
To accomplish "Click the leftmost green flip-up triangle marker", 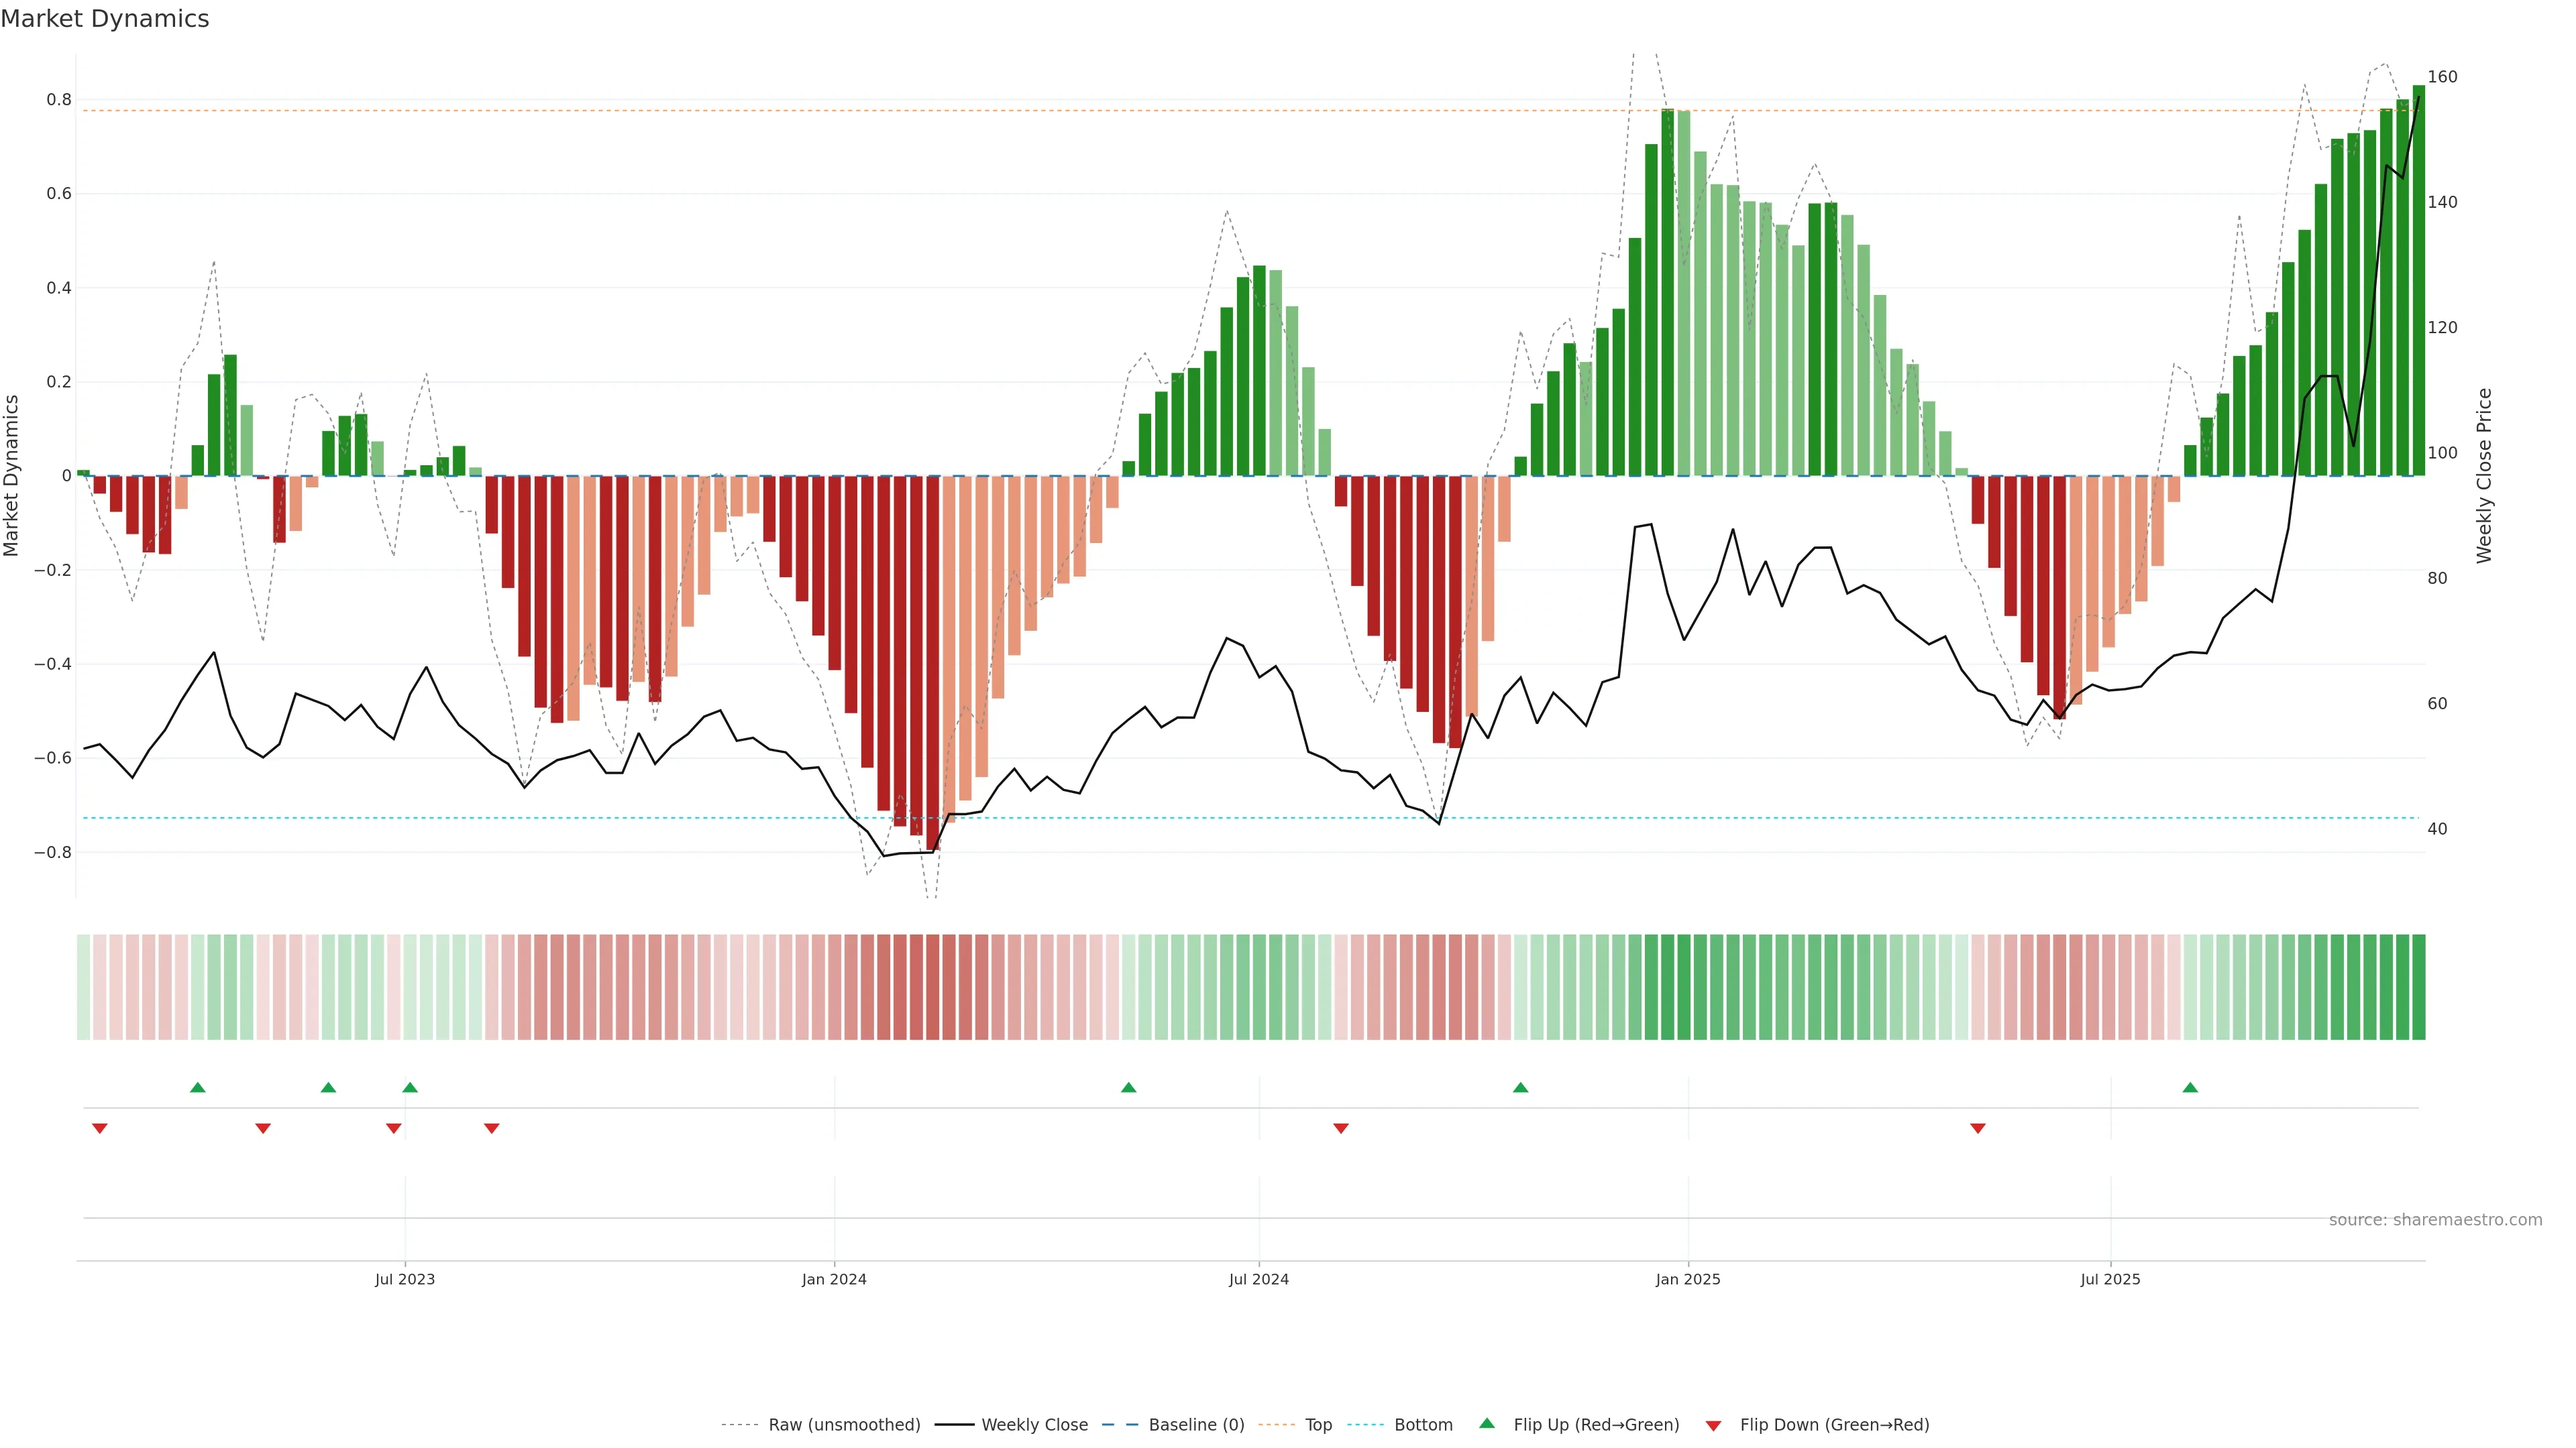I will [x=198, y=1087].
